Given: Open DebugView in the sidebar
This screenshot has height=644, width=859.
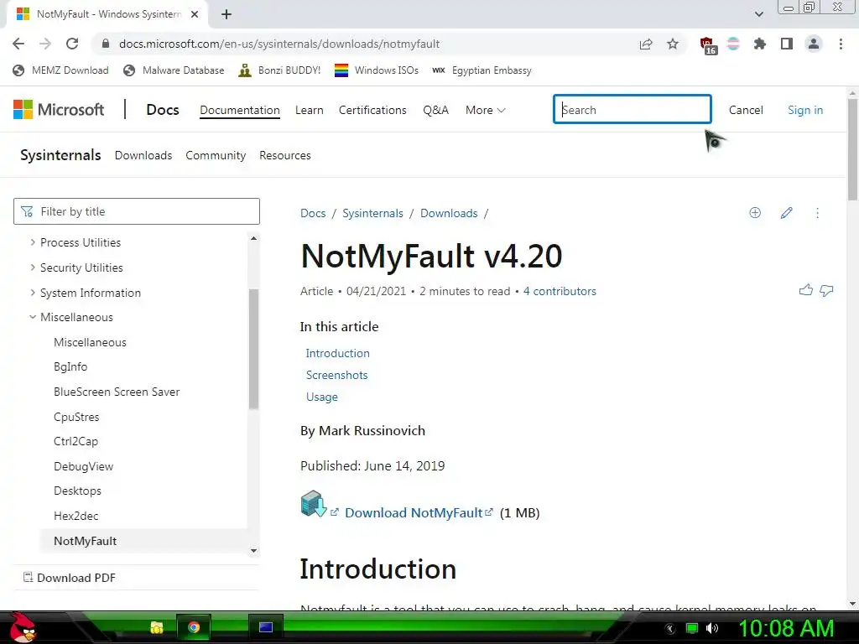Looking at the screenshot, I should (83, 466).
